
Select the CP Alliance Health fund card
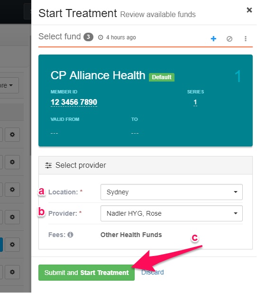146,101
